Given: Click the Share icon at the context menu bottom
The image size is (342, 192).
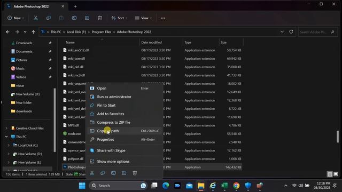Looking at the screenshot, I should [x=124, y=173].
